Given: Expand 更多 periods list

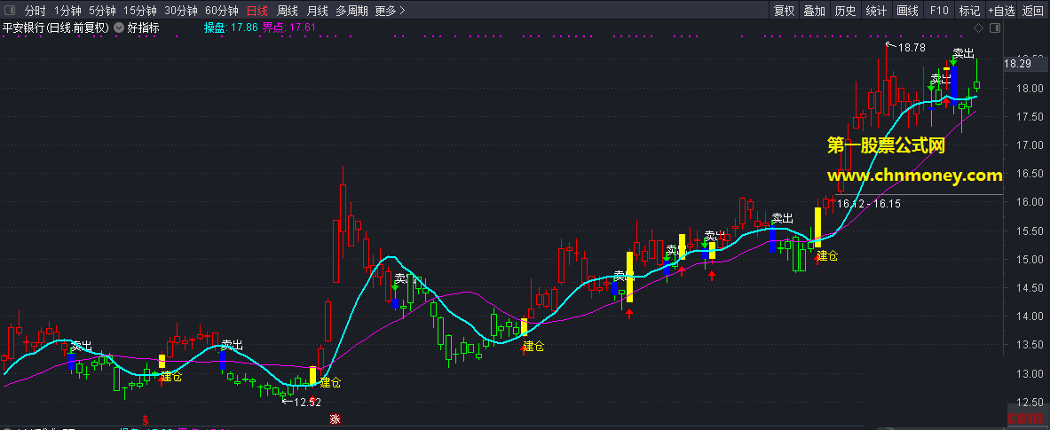Looking at the screenshot, I should 391,11.
